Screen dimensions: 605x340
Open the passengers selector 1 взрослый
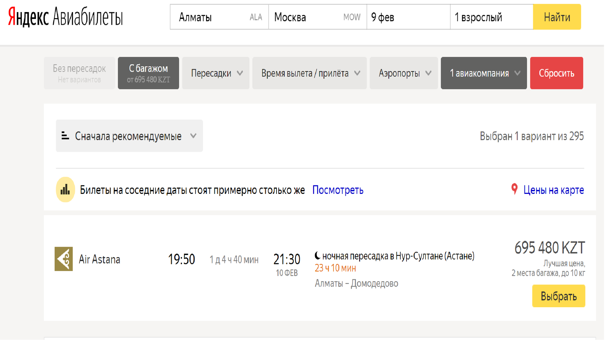492,17
